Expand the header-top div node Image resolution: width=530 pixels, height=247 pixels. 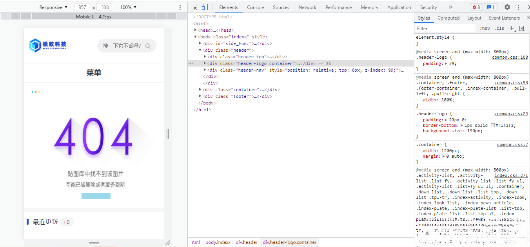pos(205,57)
